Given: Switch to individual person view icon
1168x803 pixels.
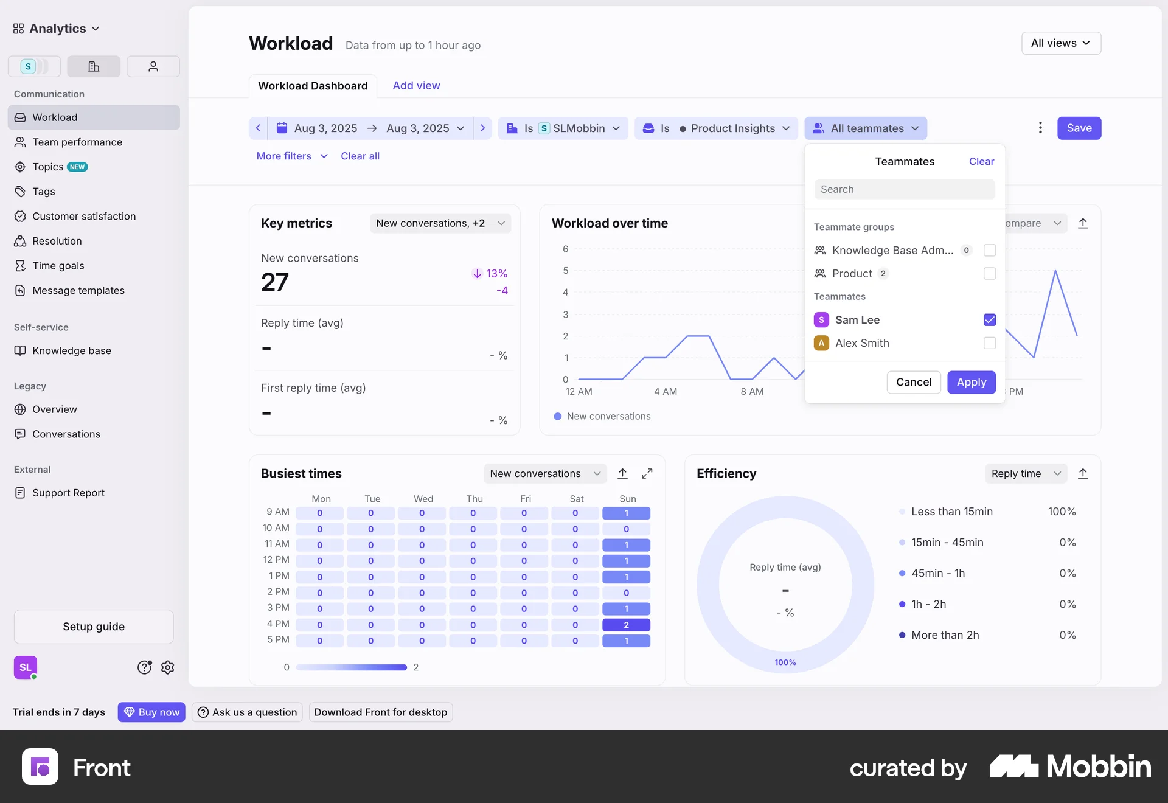Looking at the screenshot, I should [153, 66].
